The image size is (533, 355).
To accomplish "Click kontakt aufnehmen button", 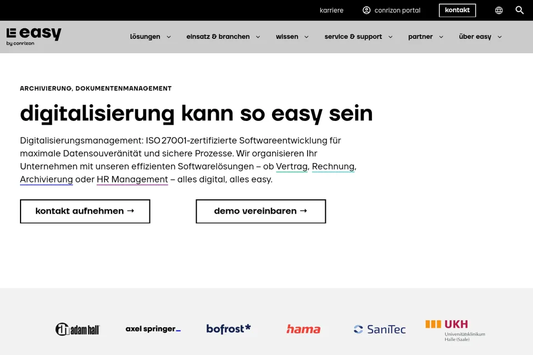I will click(85, 211).
